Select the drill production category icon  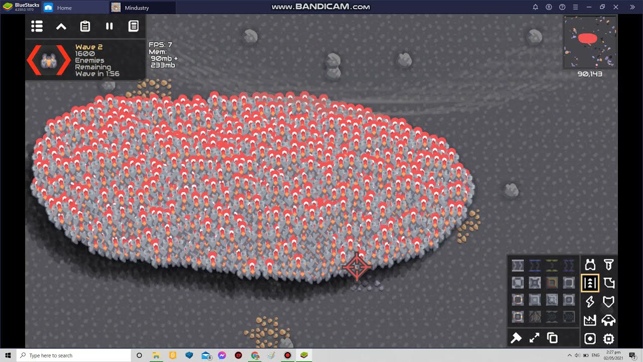coord(609,264)
